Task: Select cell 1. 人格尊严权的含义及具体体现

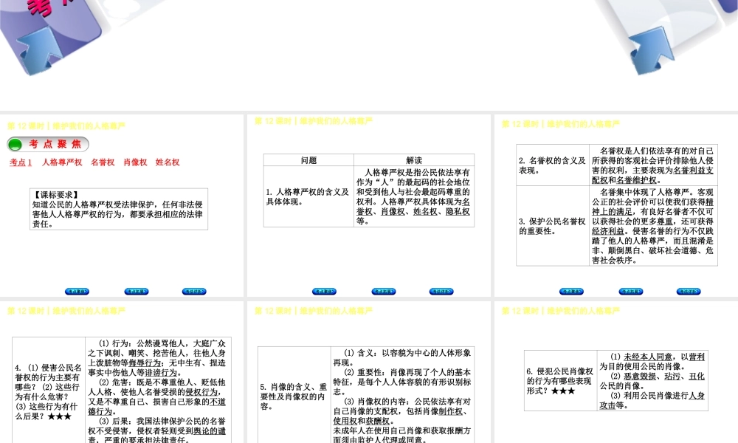Action: 308,196
